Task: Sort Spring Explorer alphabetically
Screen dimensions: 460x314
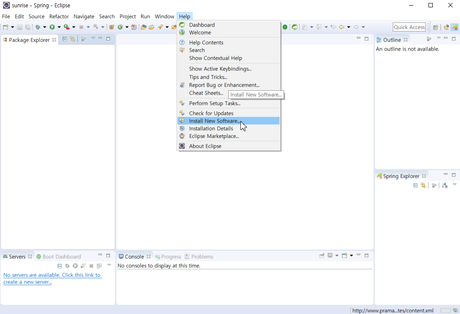Action: coord(445,185)
